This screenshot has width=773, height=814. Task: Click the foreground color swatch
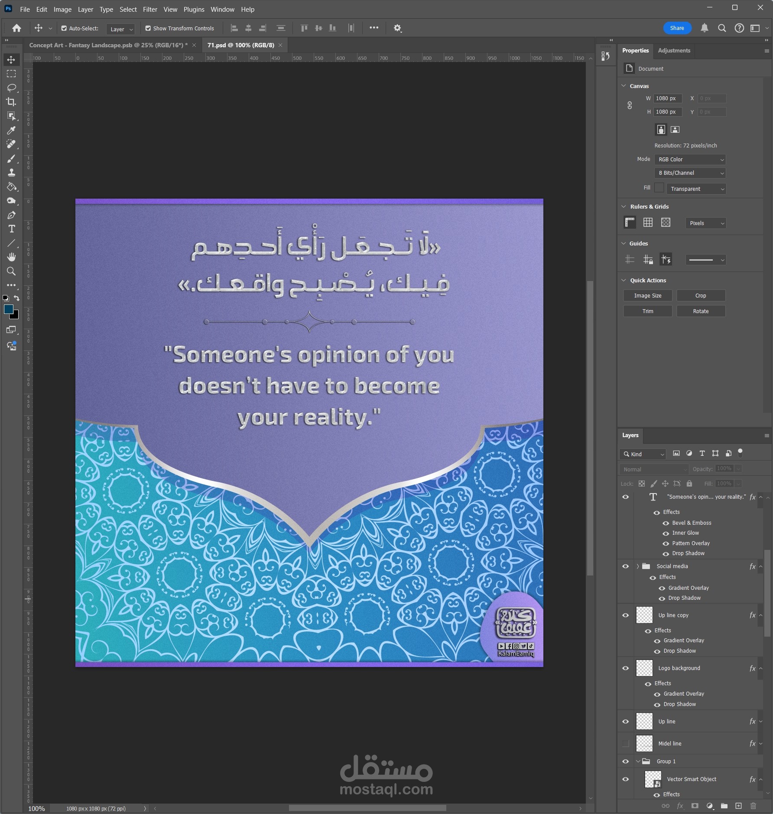tap(8, 309)
